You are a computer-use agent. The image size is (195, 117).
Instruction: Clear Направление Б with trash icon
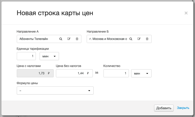(147, 39)
